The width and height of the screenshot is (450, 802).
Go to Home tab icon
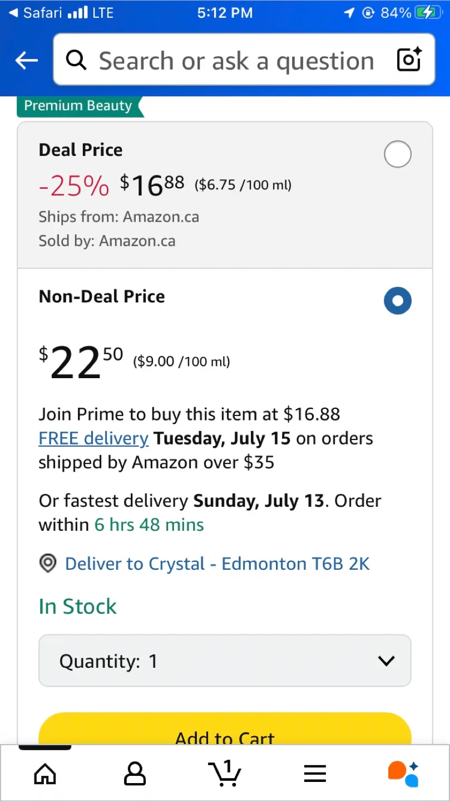coord(45,774)
